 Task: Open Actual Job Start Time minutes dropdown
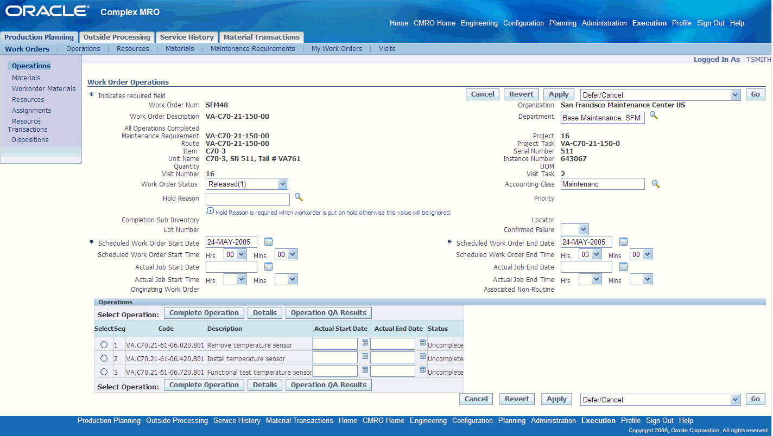[x=286, y=280]
